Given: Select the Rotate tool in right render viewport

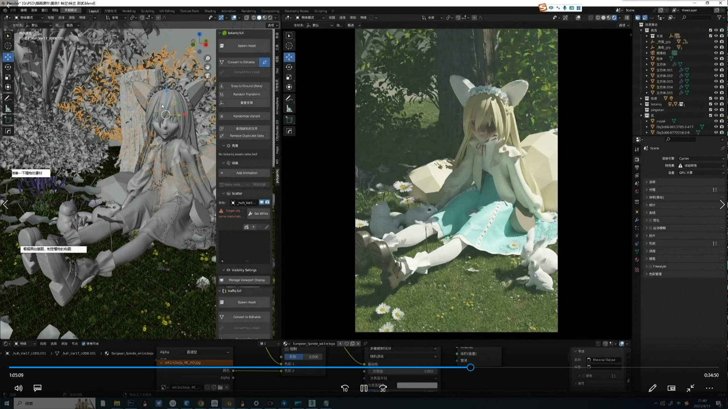Looking at the screenshot, I should click(289, 67).
